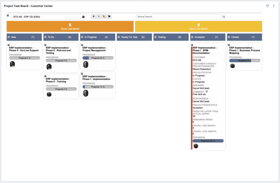Screen dimensions: 280x183
Task: Open the Accepted column menu icon
Action: tap(192, 37)
